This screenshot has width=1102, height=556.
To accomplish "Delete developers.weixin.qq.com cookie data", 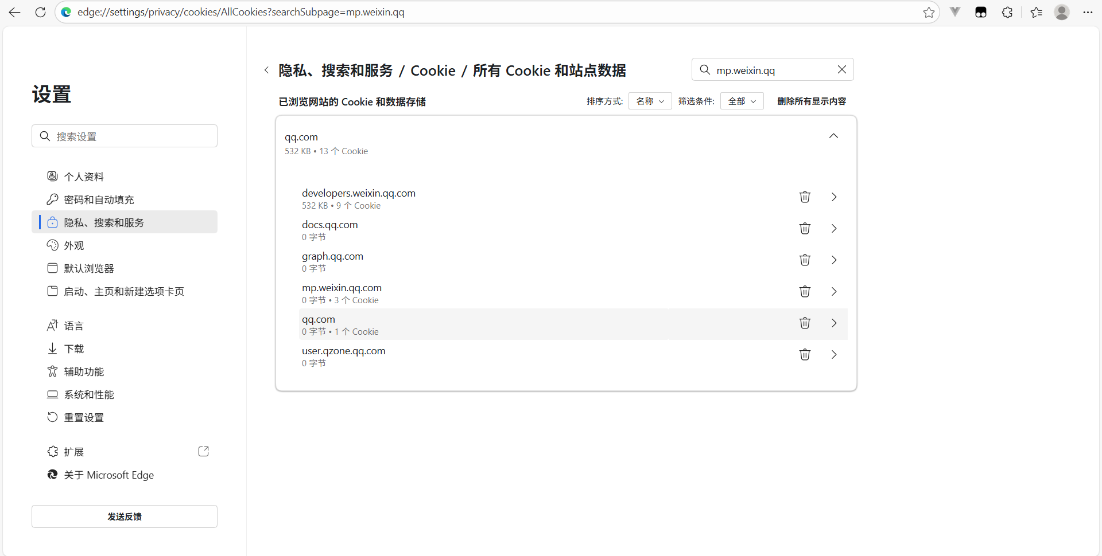I will 805,197.
